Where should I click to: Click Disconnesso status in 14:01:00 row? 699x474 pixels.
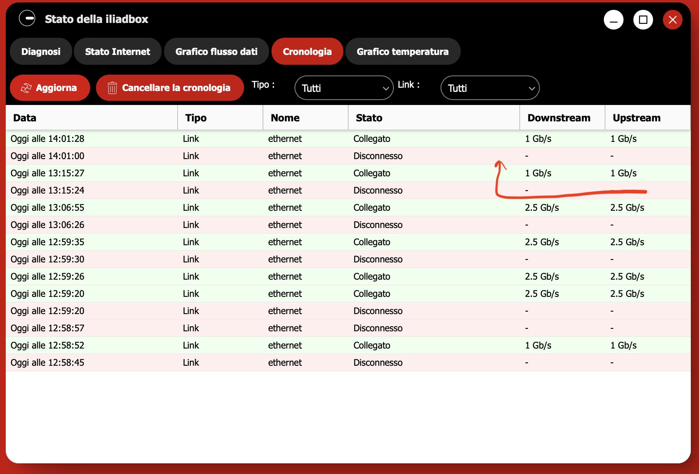tap(378, 156)
